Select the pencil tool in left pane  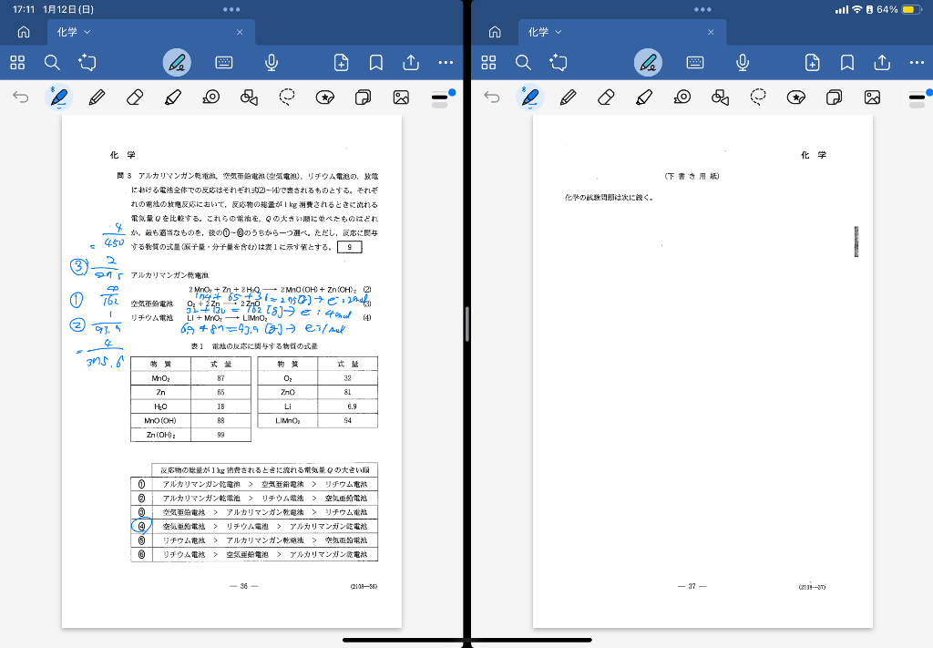(97, 97)
